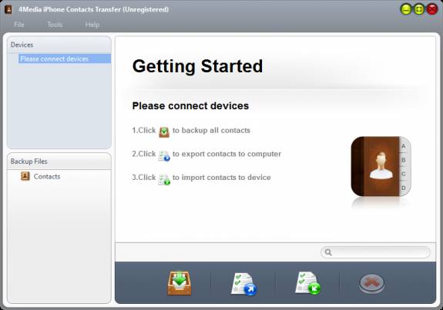Click the app icon in title bar
Image resolution: width=443 pixels, height=310 pixels.
pyautogui.click(x=8, y=9)
